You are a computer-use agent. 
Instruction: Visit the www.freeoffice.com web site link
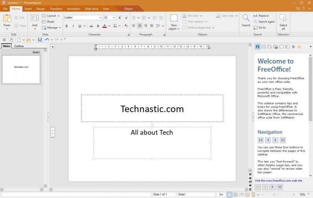tap(279, 181)
